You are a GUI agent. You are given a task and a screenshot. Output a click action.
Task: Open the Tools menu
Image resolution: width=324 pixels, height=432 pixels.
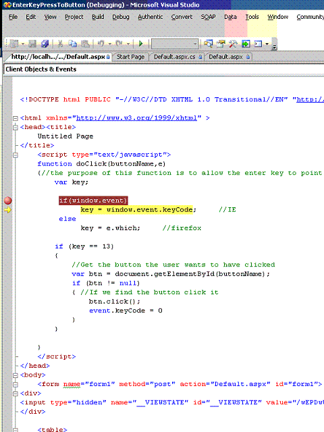(x=252, y=17)
